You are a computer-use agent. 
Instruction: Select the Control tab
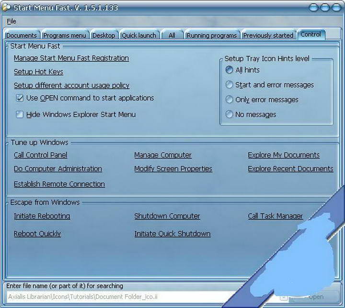(x=310, y=34)
